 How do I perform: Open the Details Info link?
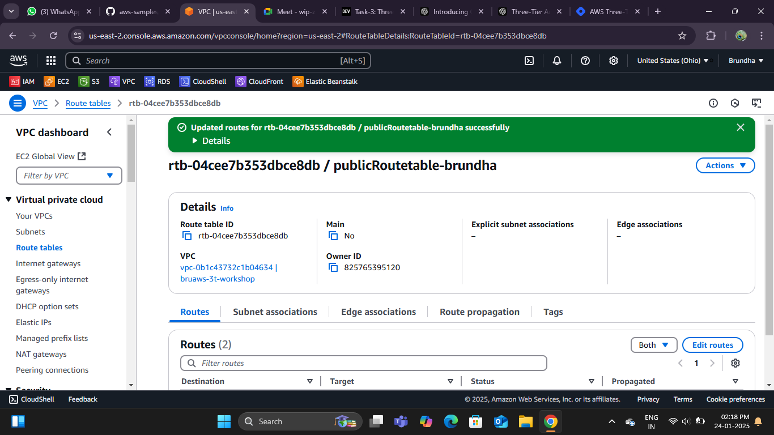[x=227, y=208]
